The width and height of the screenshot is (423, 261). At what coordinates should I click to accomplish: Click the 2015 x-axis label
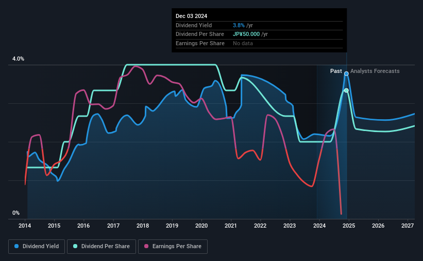click(x=54, y=226)
